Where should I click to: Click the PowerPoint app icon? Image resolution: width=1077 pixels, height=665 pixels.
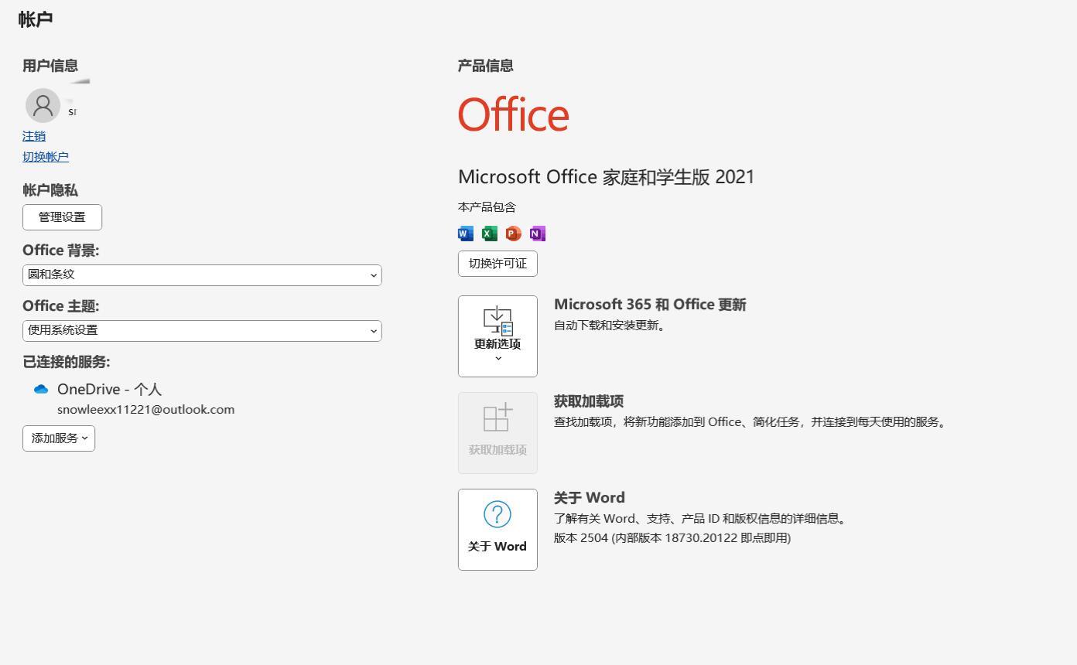tap(514, 234)
